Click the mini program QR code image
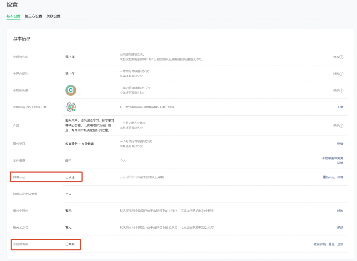 coord(71,107)
